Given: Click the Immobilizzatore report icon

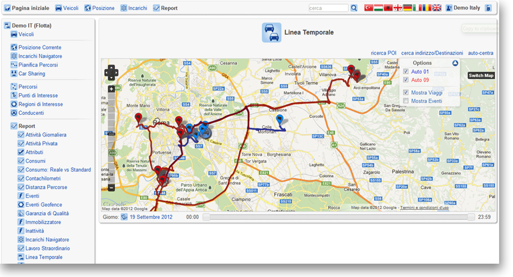Looking at the screenshot, I should pyautogui.click(x=21, y=222).
